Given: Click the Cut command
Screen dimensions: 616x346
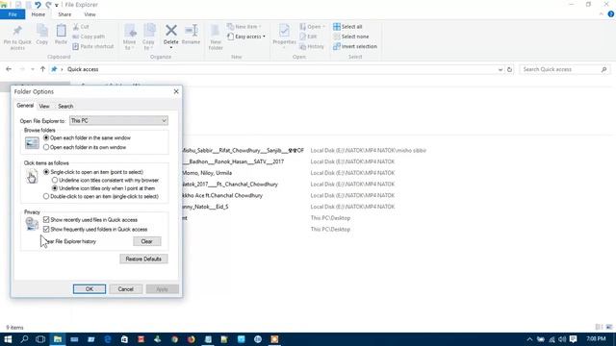Looking at the screenshot, I should click(x=81, y=27).
